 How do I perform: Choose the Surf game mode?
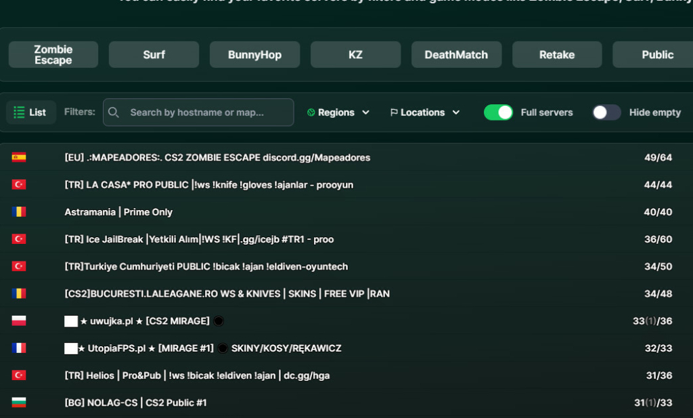[154, 55]
